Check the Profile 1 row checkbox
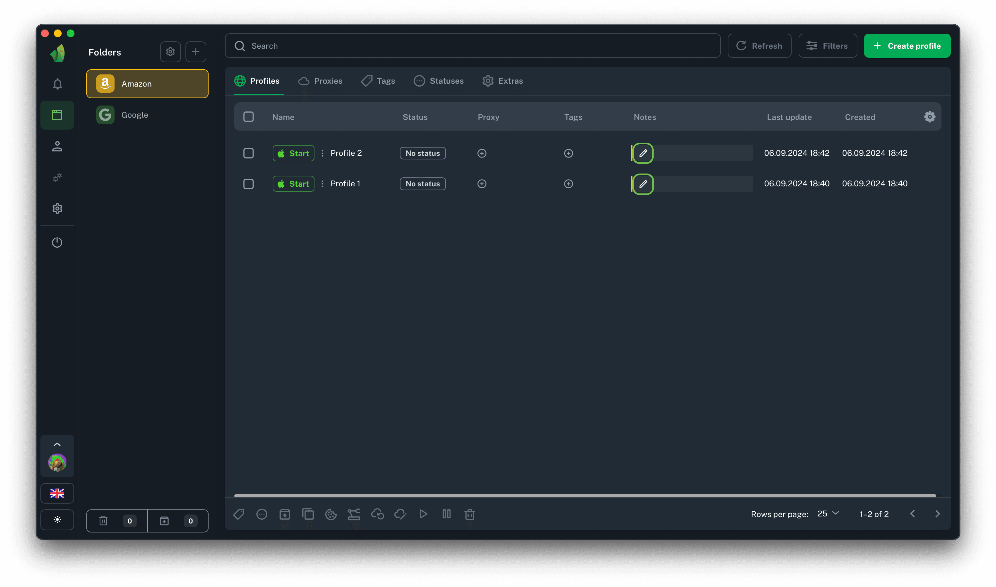This screenshot has width=996, height=587. click(248, 184)
